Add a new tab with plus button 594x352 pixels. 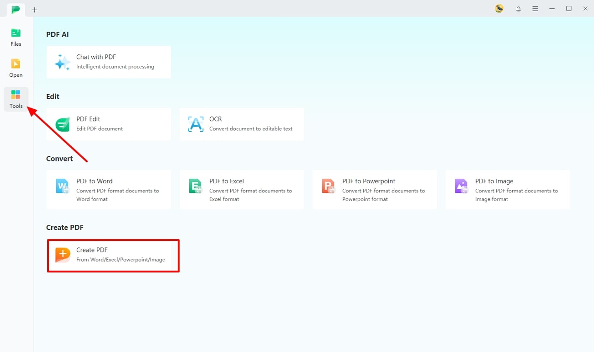(35, 10)
